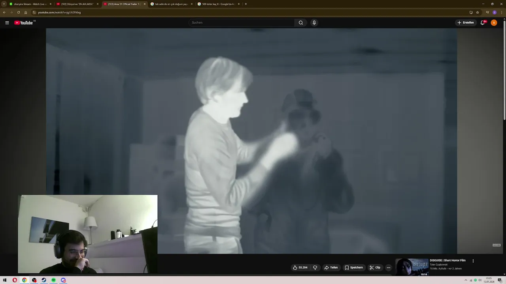This screenshot has height=284, width=506.
Task: Open options for DISGUISE video suggestion
Action: point(473,261)
